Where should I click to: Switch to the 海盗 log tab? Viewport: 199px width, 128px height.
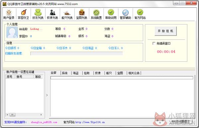(76, 73)
